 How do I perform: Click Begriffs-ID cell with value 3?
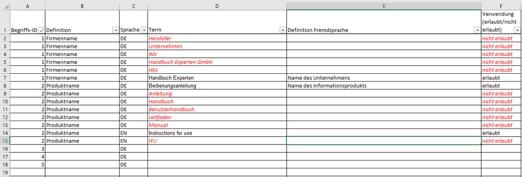pyautogui.click(x=27, y=149)
